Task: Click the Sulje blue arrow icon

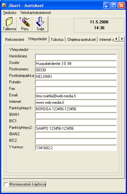Action: [40, 22]
